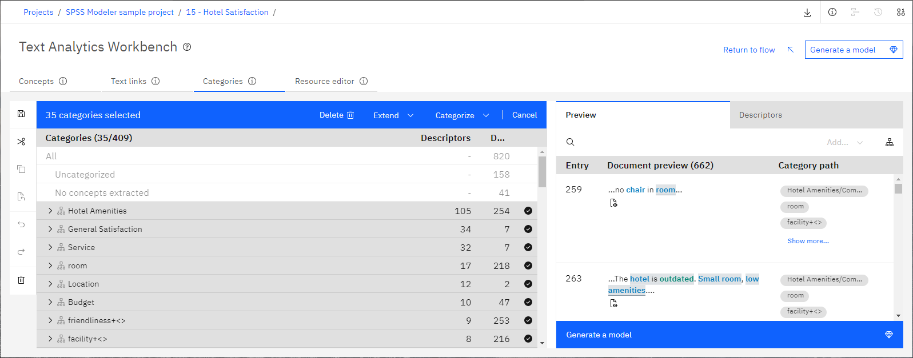Uncheck the room category row
The width and height of the screenshot is (913, 358).
(x=528, y=266)
